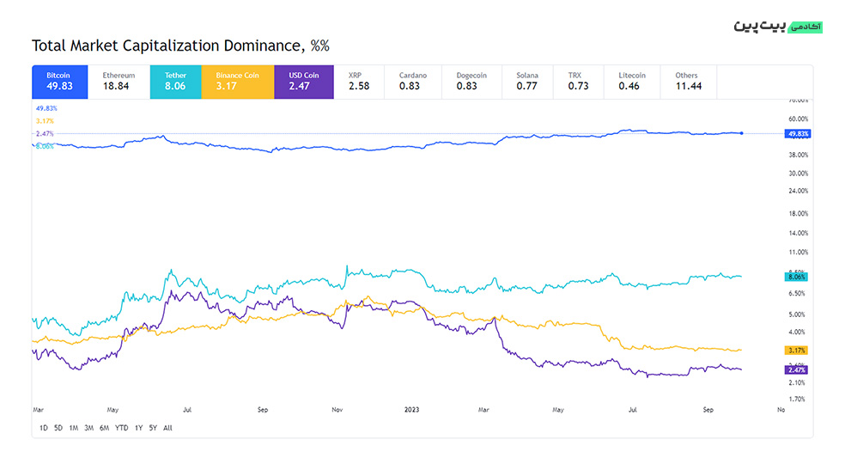Toggle the Binance Coin 3.17 series
The width and height of the screenshot is (845, 476).
(238, 82)
